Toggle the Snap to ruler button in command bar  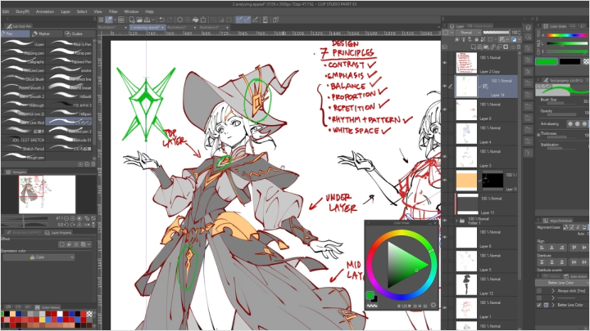[239, 20]
